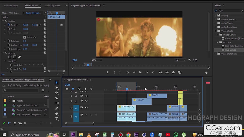Step back one frame
The image size is (244, 137).
coord(134,73)
